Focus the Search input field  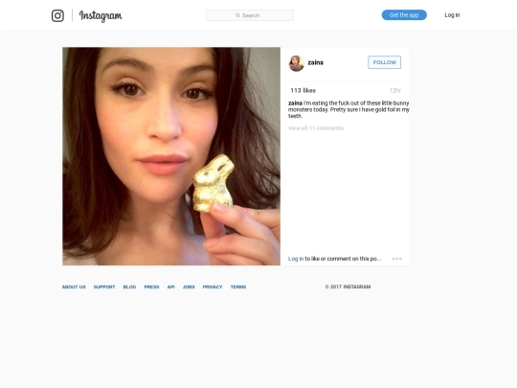(250, 15)
